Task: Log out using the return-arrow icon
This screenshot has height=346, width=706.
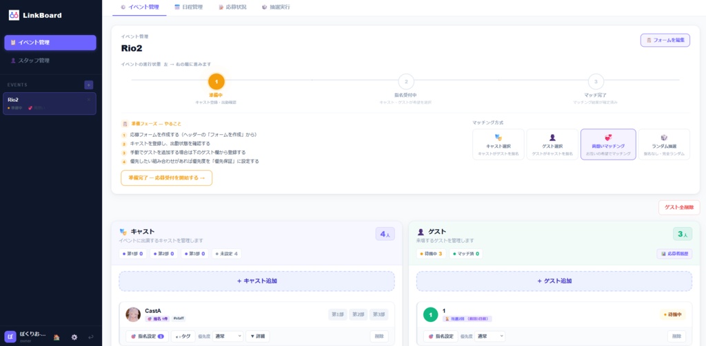Action: click(90, 337)
